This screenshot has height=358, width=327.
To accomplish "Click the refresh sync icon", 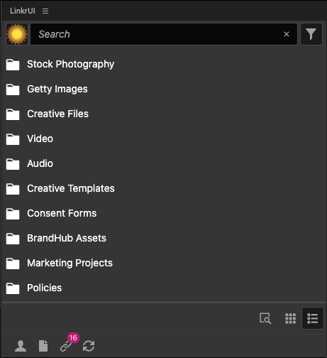I will coord(89,346).
